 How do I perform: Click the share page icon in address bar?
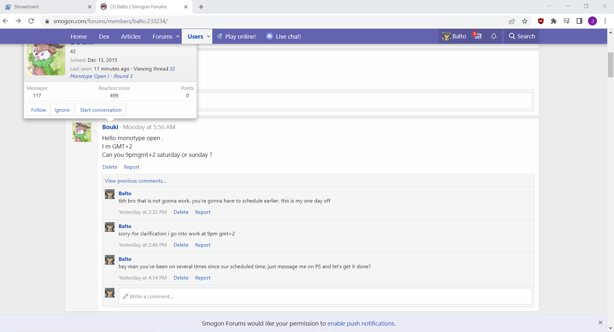point(512,21)
